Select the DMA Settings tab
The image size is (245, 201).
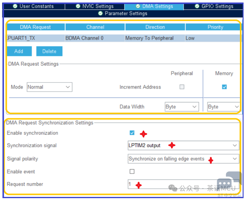click(154, 6)
